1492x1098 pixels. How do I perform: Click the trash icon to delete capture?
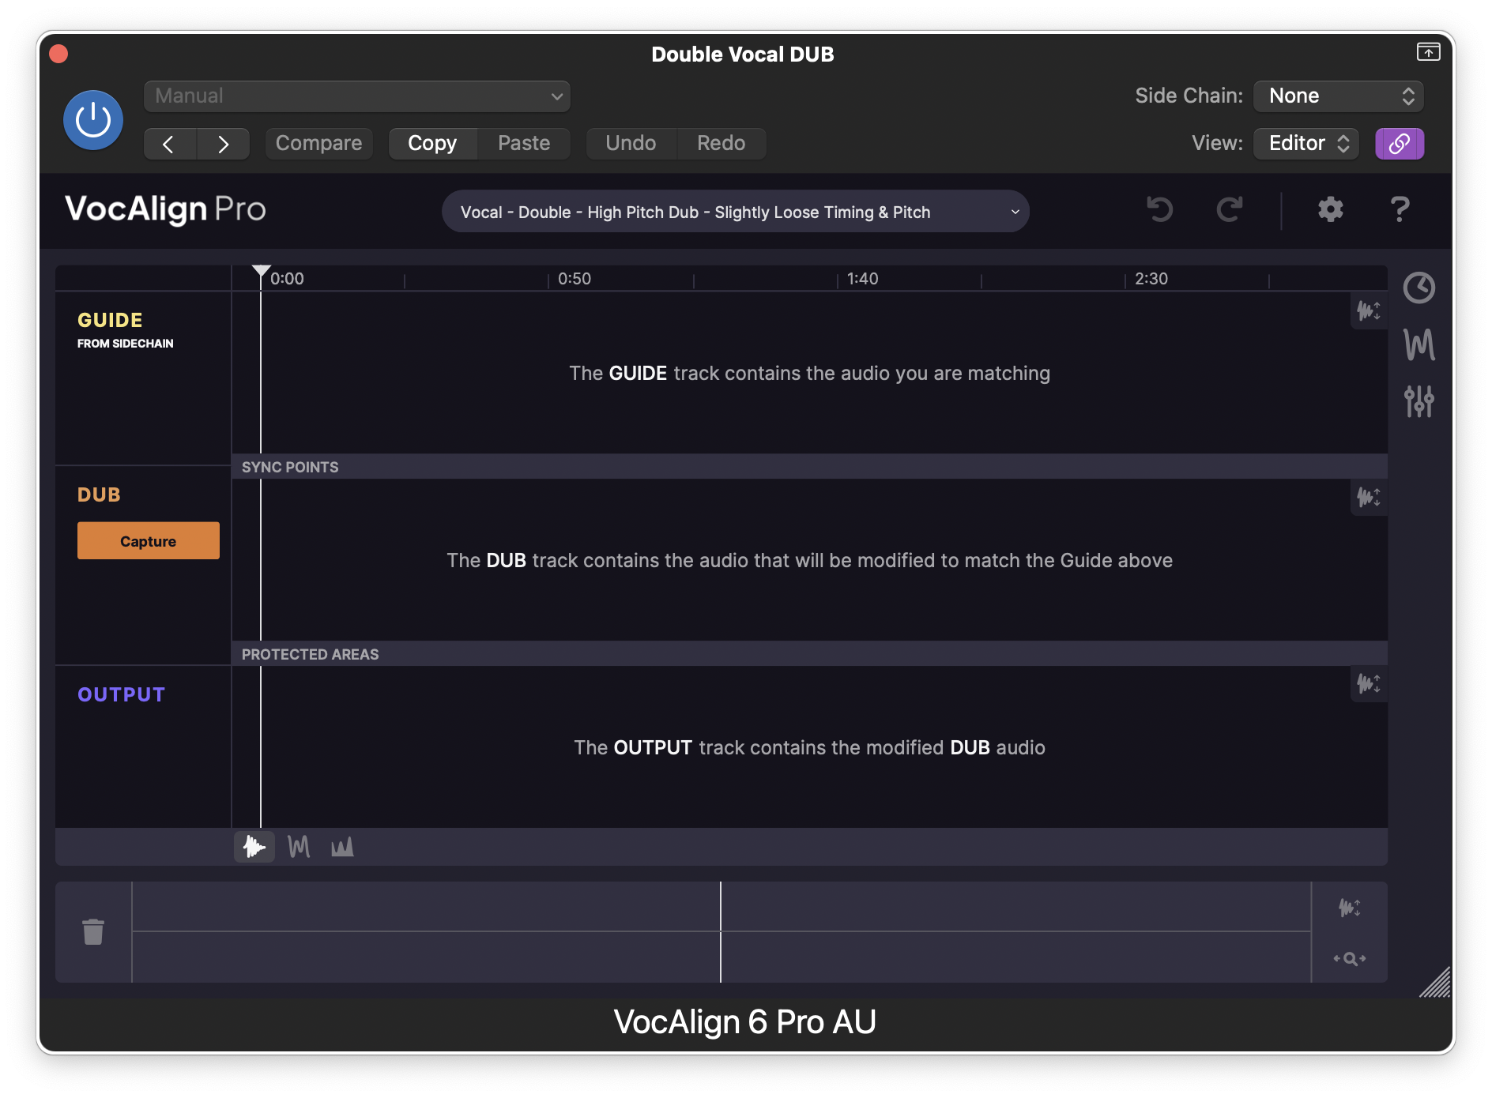93,932
